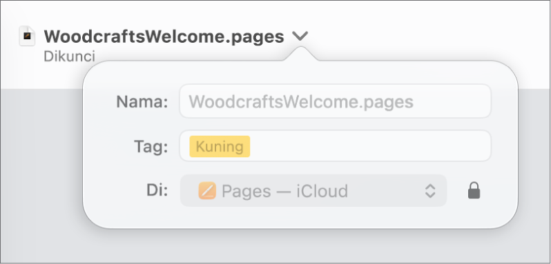Open the "Pages — iCloud" location pop-up menu

click(x=313, y=191)
